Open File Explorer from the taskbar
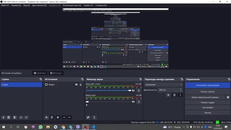Viewport: 231px width, 130px height. pos(48,127)
